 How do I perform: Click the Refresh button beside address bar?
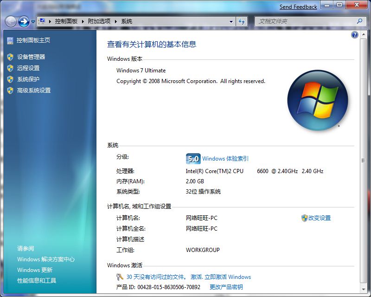pyautogui.click(x=242, y=21)
